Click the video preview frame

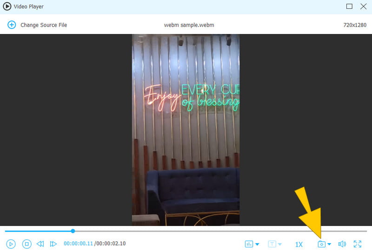(x=186, y=130)
